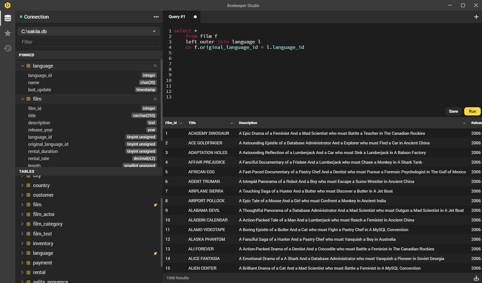Collapse the pinned language table columns
Screen dimensions: 482x283
click(22, 66)
